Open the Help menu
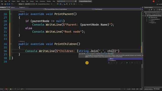 point(54,1)
